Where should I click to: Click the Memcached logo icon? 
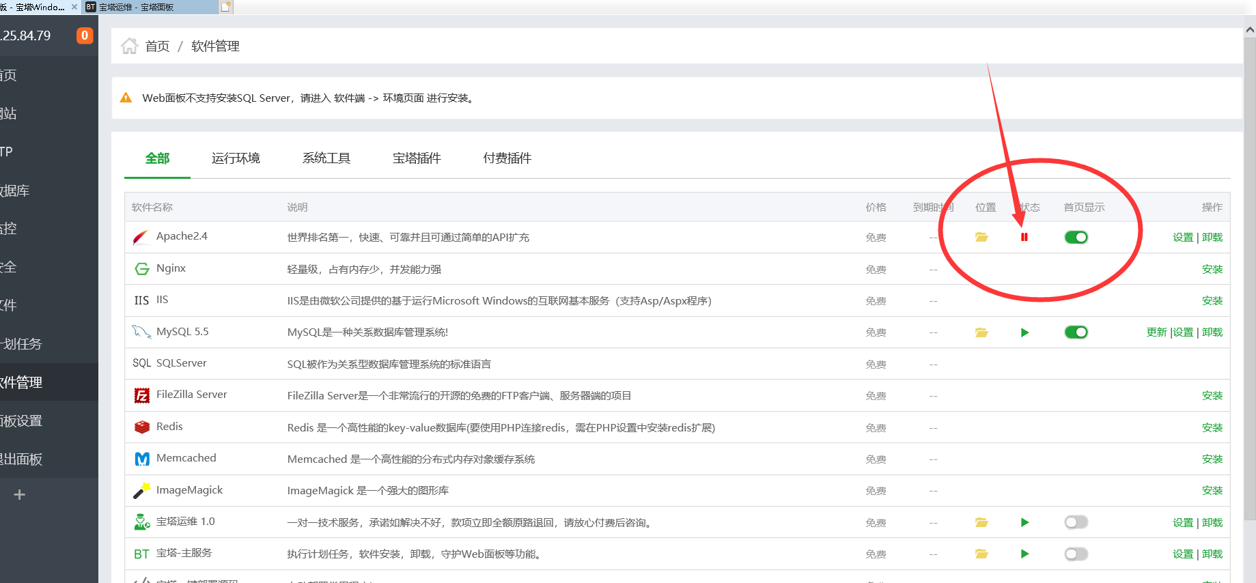(x=142, y=459)
